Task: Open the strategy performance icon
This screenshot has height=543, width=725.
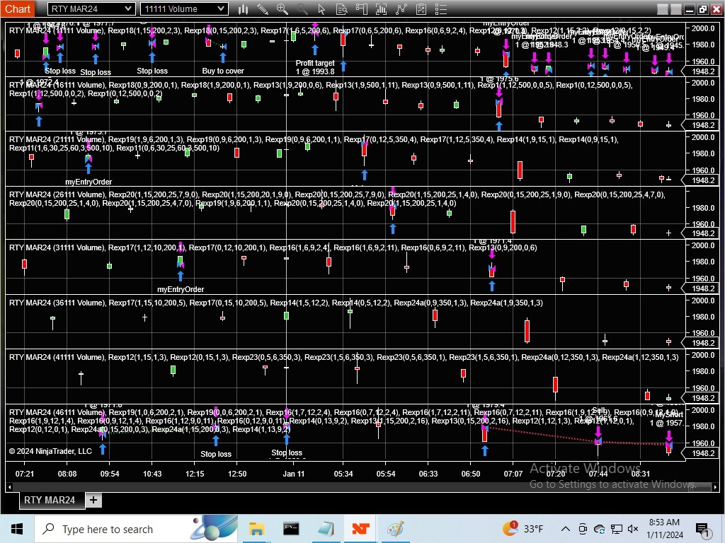Action: click(421, 8)
